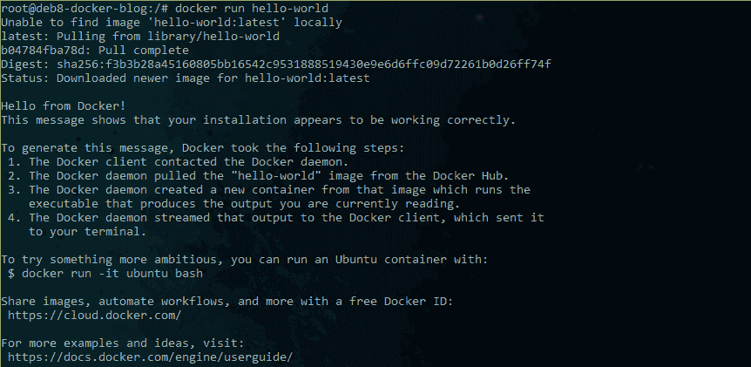The height and width of the screenshot is (367, 751).
Task: Click the 'Share images, automate workflows' line
Action: pyautogui.click(x=227, y=302)
